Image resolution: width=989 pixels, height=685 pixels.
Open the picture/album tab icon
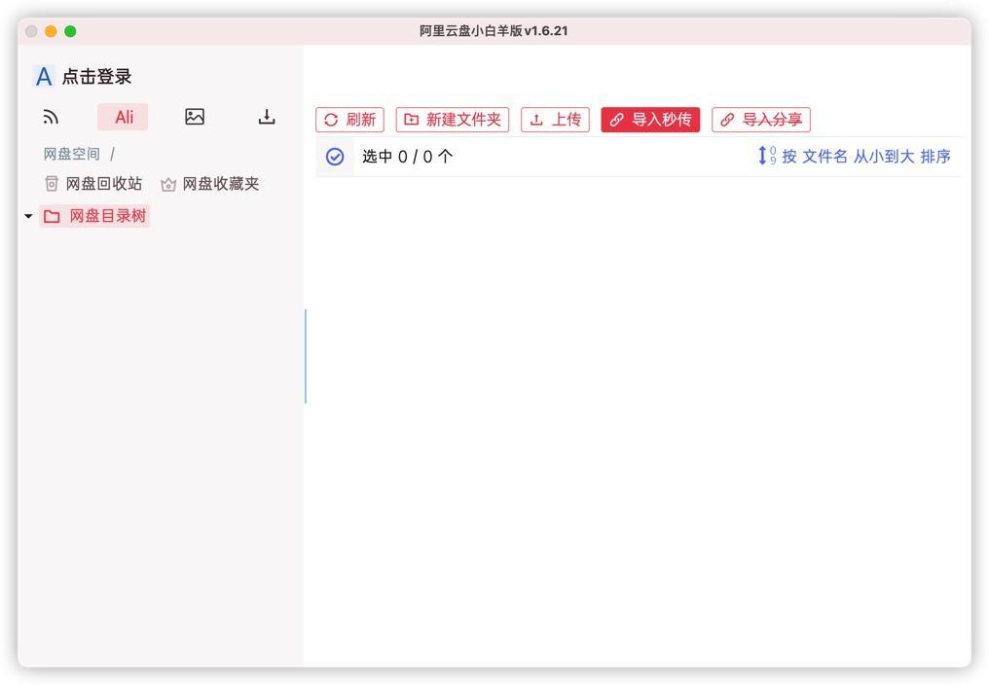coord(195,117)
